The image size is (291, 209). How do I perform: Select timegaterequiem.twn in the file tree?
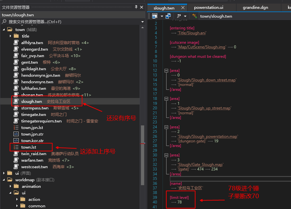coord(70,121)
